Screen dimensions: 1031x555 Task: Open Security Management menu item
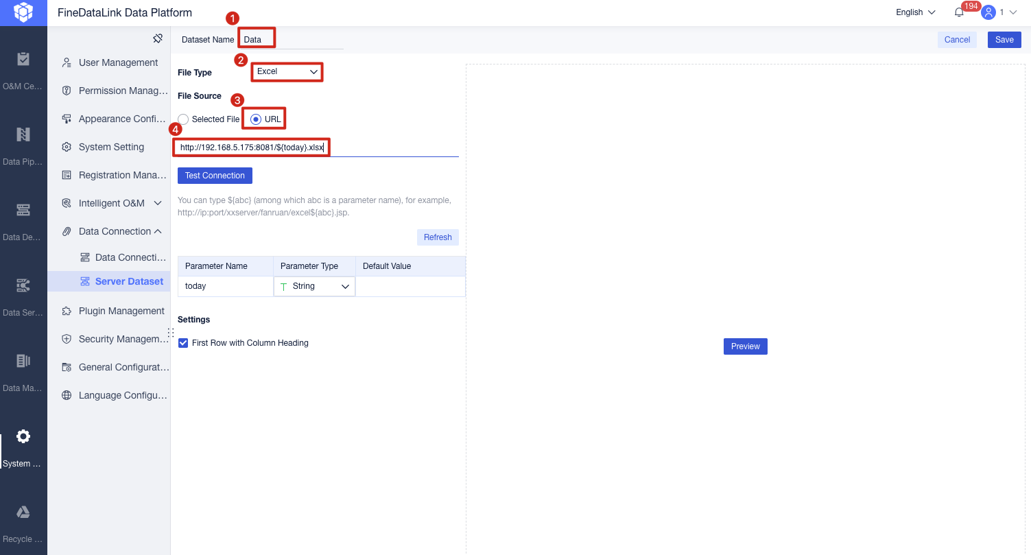pos(109,339)
